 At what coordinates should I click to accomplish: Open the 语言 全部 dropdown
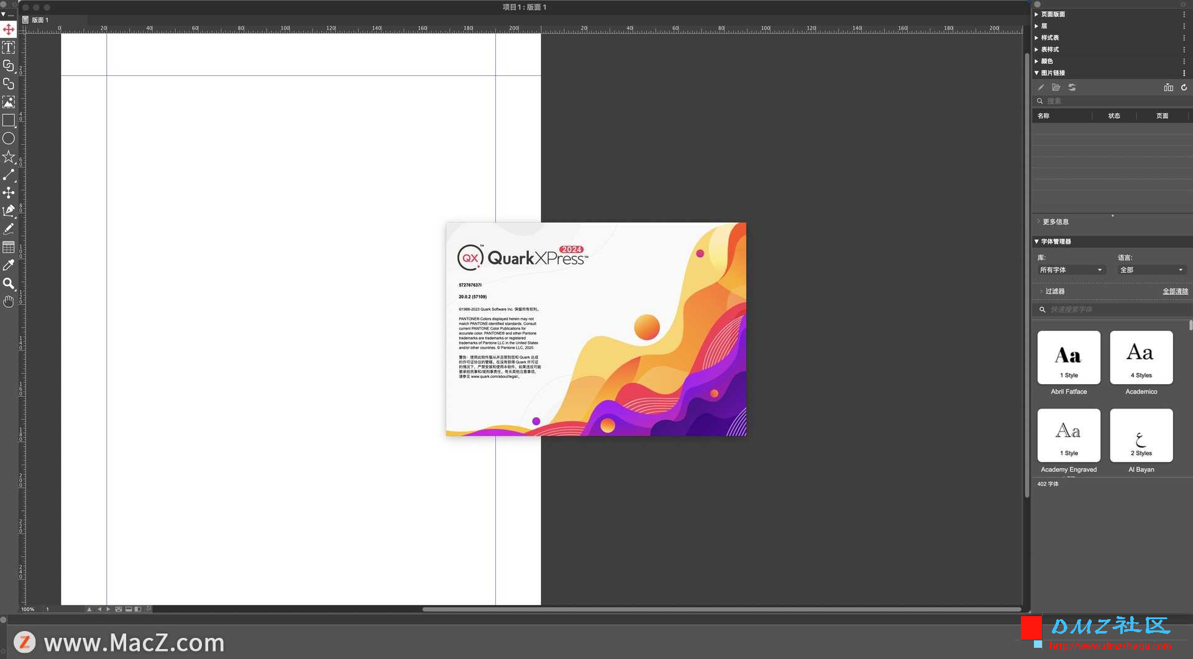[1152, 270]
